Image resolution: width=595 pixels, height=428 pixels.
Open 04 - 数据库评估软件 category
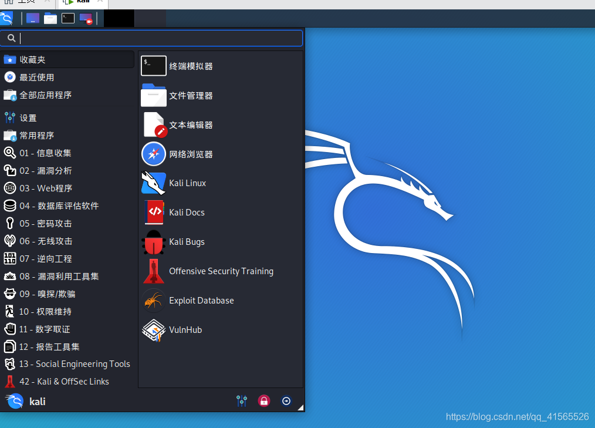click(67, 206)
